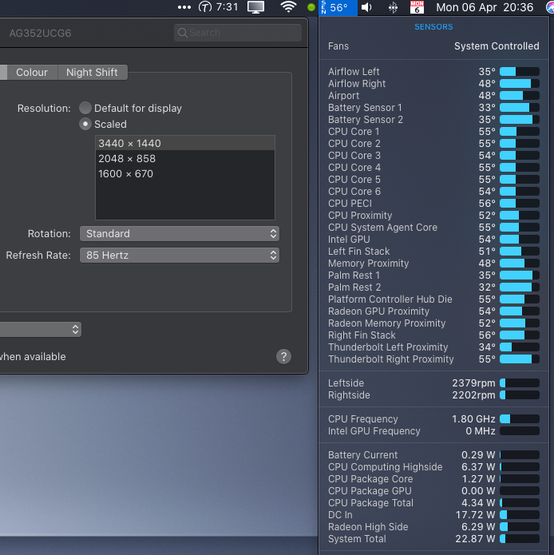Click the Timing timer icon showing 7:31
This screenshot has width=554, height=555.
[x=218, y=7]
